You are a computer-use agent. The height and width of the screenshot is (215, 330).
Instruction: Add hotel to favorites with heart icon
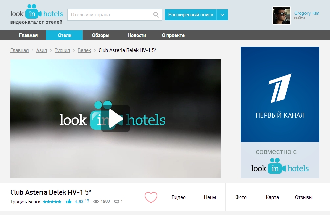151,198
